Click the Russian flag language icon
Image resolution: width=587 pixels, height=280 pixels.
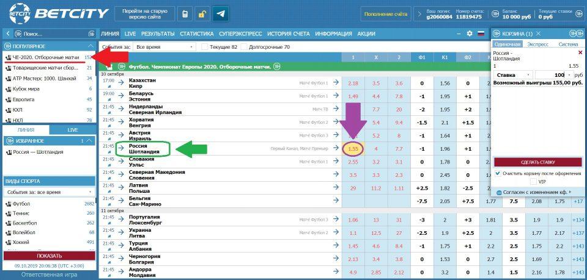[x=481, y=34]
